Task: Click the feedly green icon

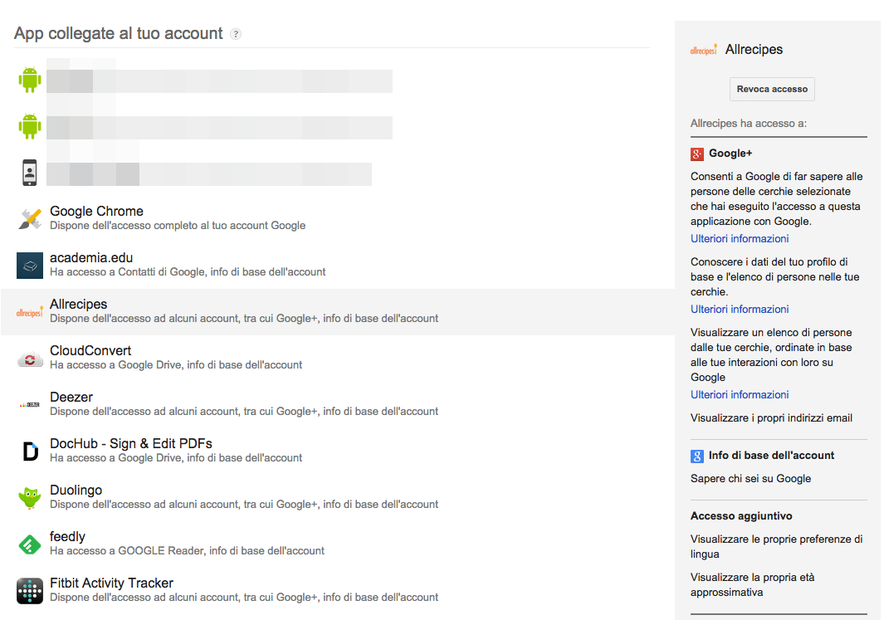Action: pos(30,544)
